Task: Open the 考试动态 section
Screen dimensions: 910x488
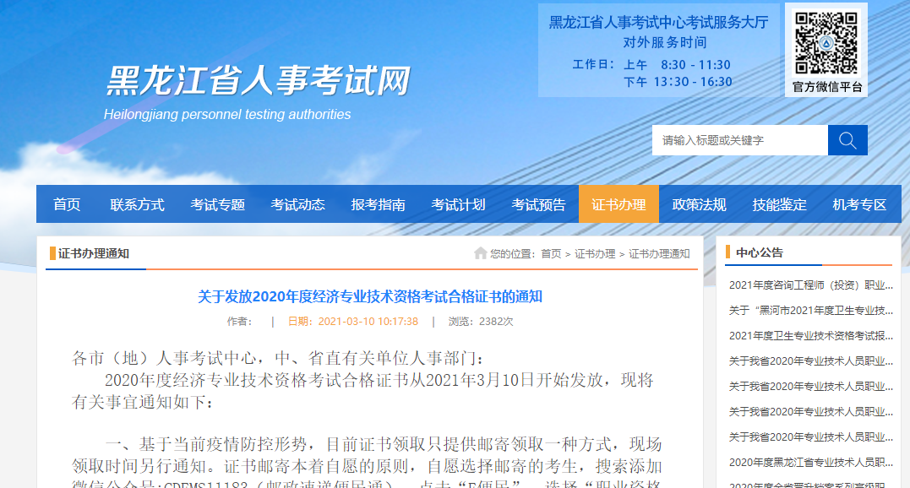Action: pyautogui.click(x=297, y=203)
